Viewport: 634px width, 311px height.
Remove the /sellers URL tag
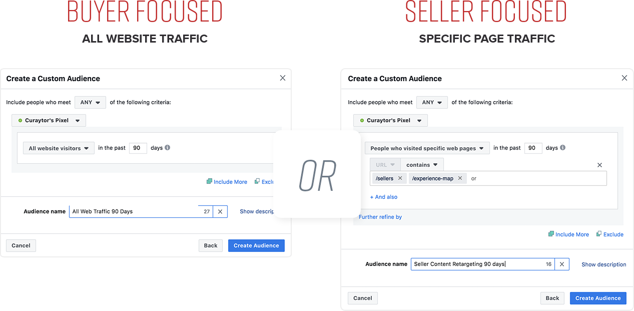(x=400, y=178)
